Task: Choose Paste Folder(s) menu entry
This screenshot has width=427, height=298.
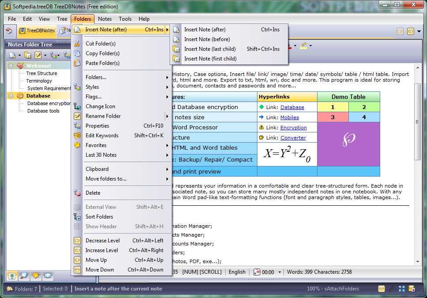Action: click(121, 63)
